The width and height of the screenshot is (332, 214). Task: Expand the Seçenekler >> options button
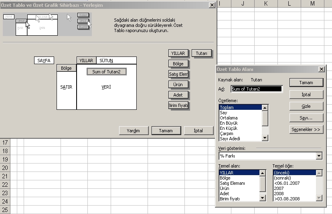(x=306, y=129)
